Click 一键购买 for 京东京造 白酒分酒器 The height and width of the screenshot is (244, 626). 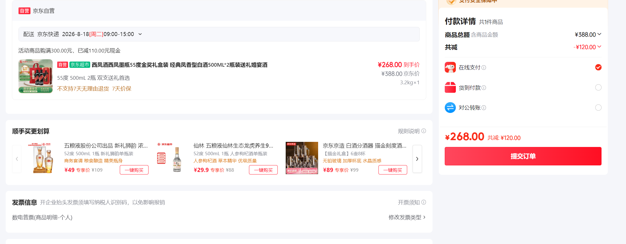point(393,170)
